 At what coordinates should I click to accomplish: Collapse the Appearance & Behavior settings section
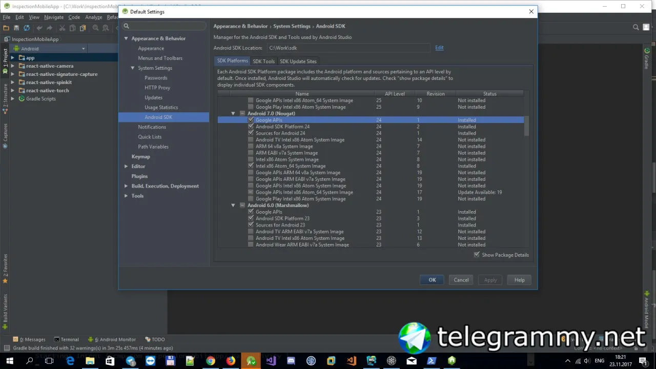(126, 38)
